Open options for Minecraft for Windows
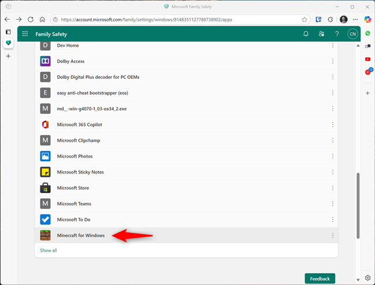 [333, 235]
